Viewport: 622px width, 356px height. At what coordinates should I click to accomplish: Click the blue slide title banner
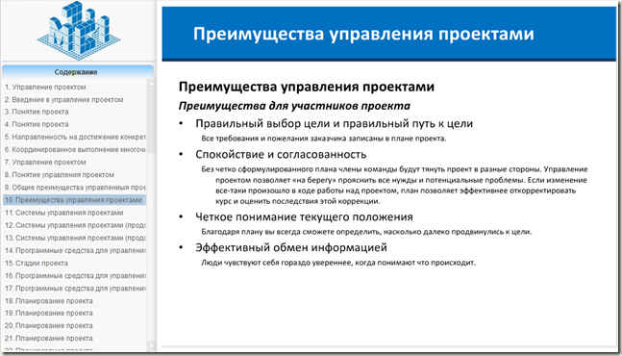(388, 34)
